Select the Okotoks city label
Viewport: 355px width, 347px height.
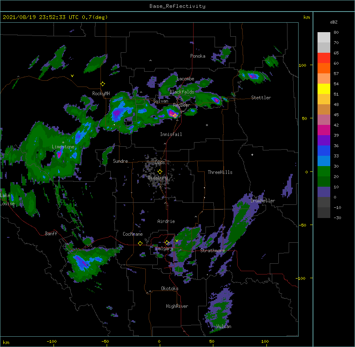(x=170, y=288)
